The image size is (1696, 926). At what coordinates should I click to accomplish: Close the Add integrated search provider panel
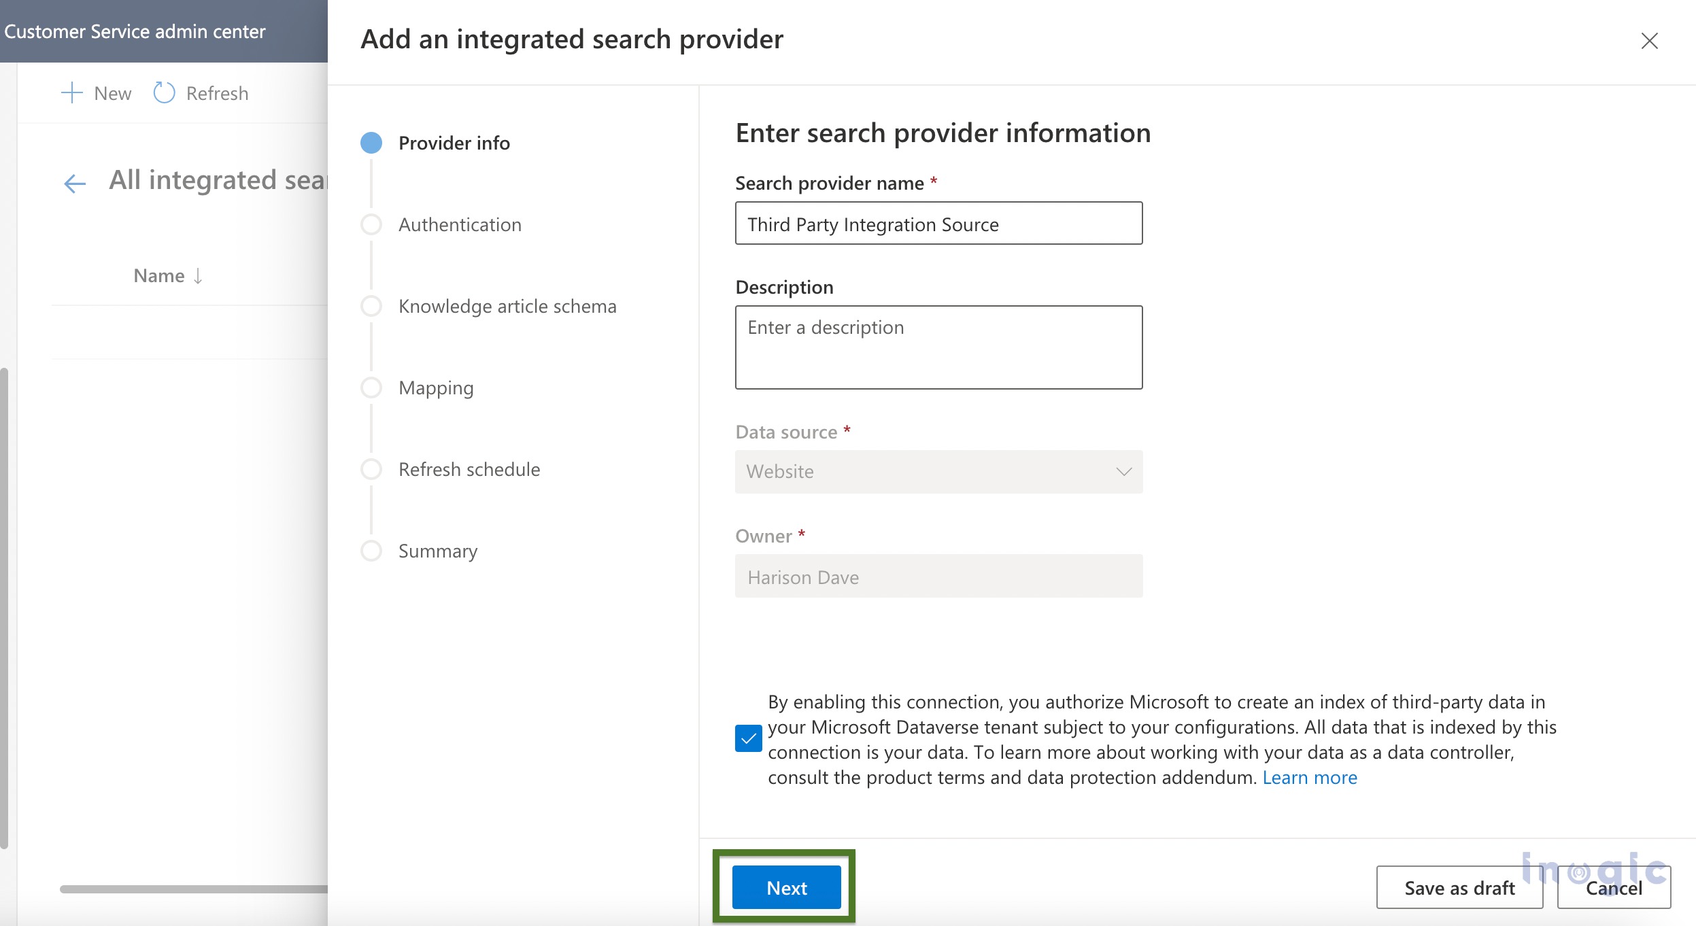click(1649, 41)
